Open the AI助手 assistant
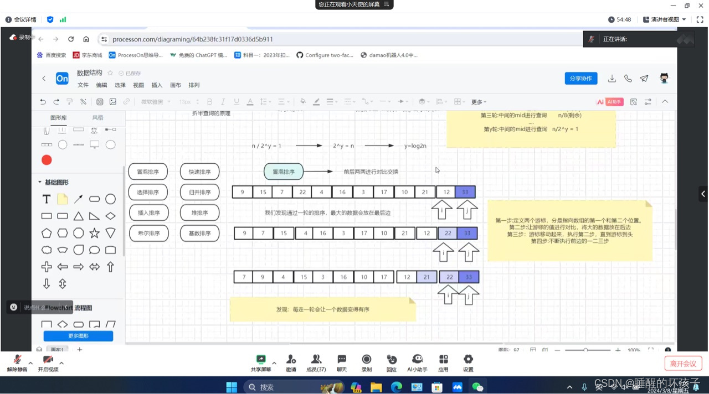The width and height of the screenshot is (709, 394). 610,102
